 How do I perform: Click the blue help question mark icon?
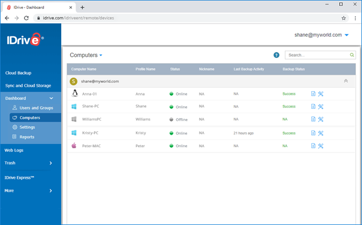point(276,55)
